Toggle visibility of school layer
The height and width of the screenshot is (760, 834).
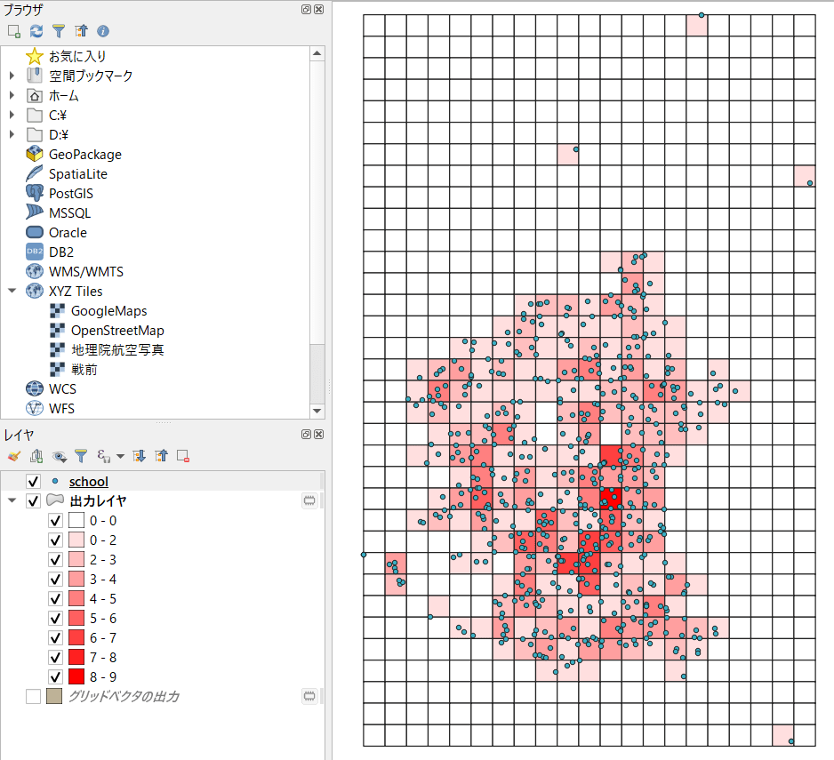click(33, 481)
